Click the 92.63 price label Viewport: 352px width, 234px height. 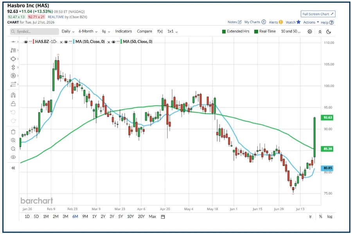point(328,117)
